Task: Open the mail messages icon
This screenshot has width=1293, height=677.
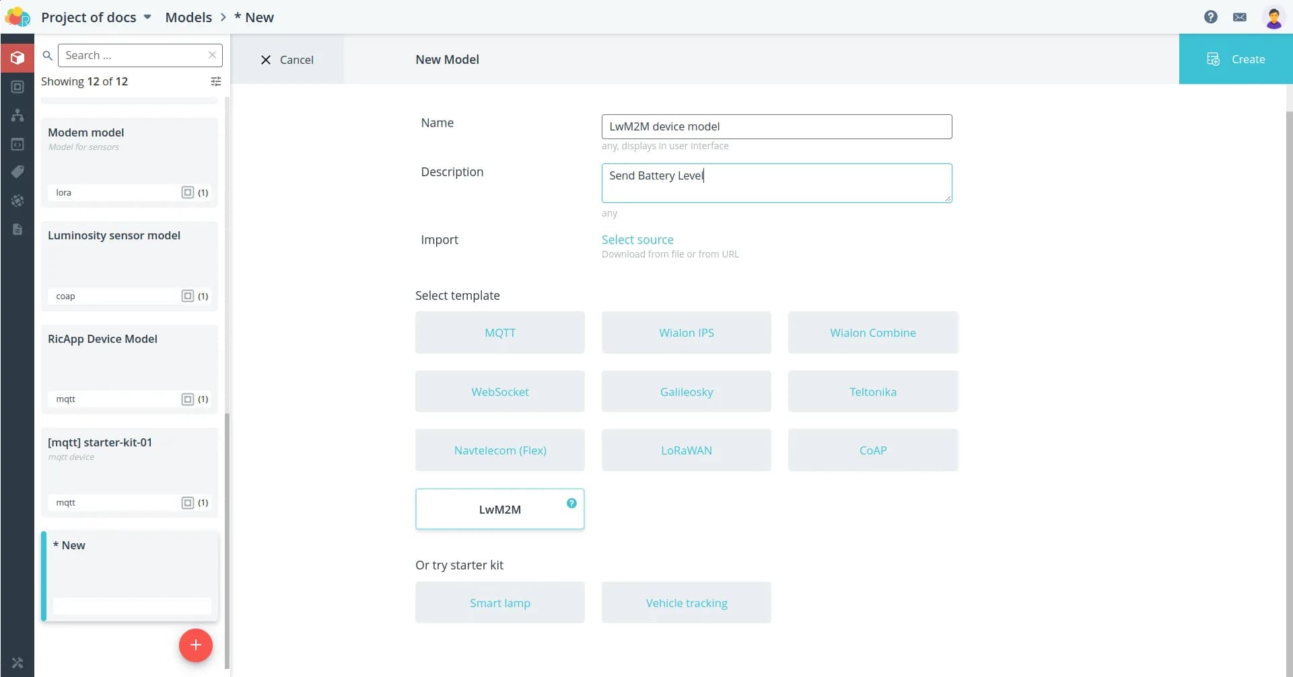Action: [1239, 17]
